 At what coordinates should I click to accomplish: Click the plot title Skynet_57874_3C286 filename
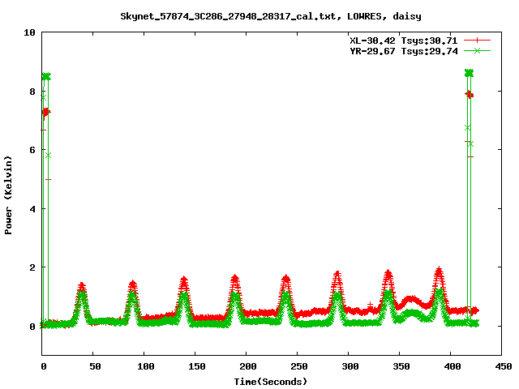click(x=230, y=16)
